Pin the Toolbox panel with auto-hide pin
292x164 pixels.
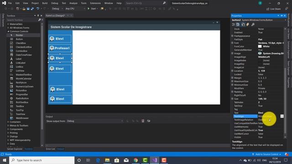click(38, 16)
